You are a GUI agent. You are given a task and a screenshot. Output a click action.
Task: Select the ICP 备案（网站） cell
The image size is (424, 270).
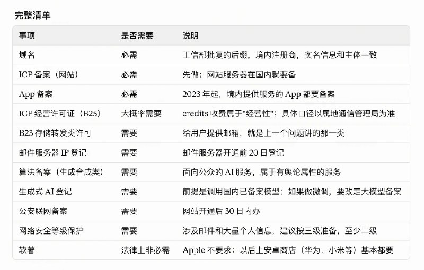coord(48,75)
